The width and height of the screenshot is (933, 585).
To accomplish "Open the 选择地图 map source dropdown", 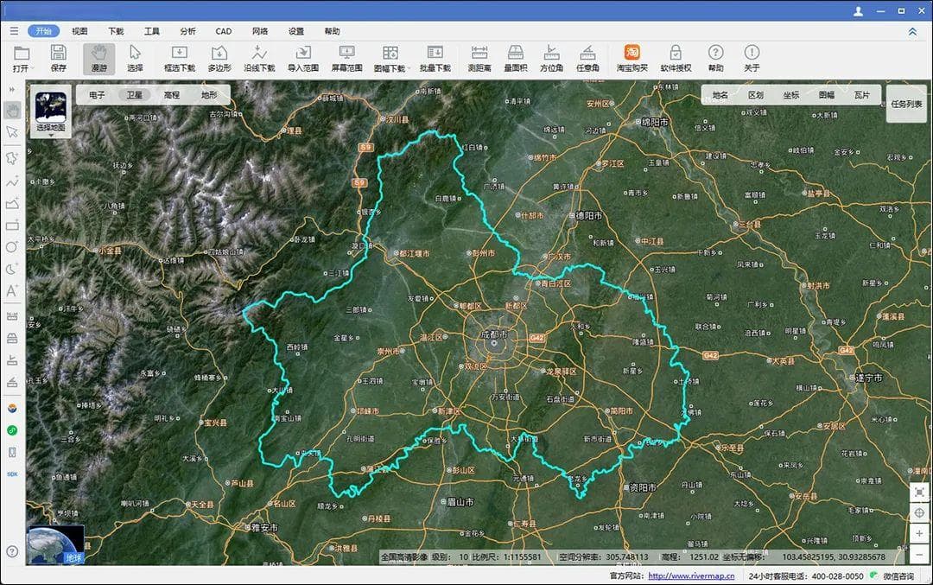I will coord(51,111).
